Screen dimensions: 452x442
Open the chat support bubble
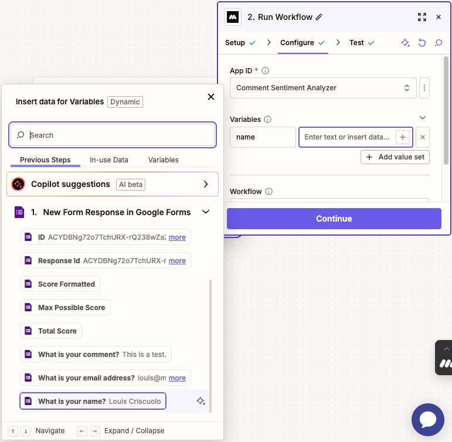428,420
